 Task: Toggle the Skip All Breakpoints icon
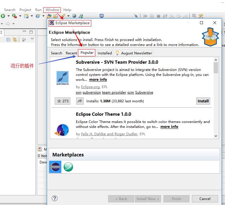point(136,16)
